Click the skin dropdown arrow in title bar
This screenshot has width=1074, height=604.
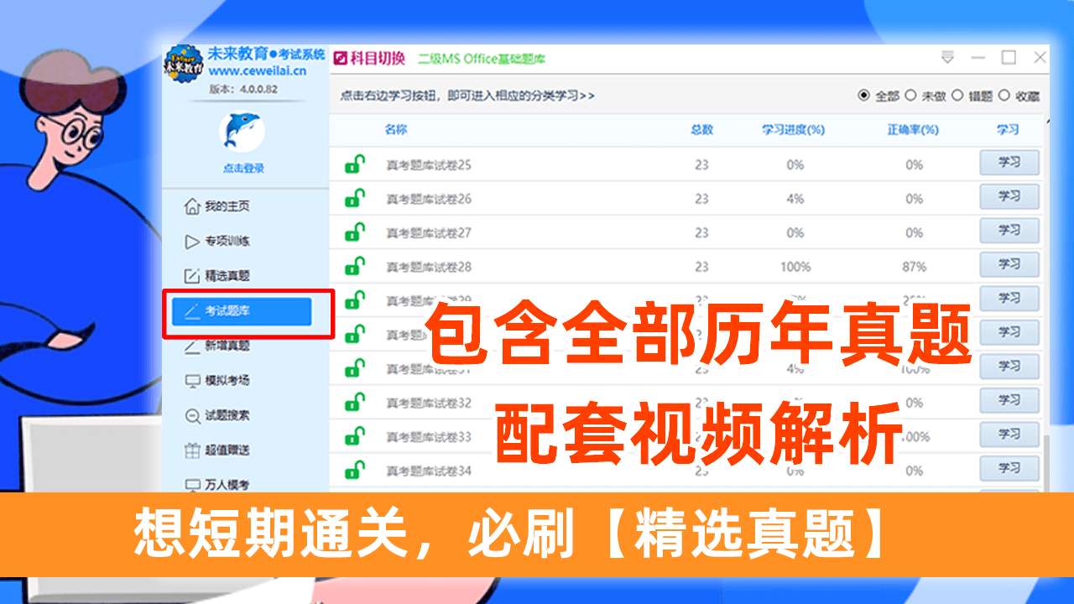pyautogui.click(x=949, y=59)
